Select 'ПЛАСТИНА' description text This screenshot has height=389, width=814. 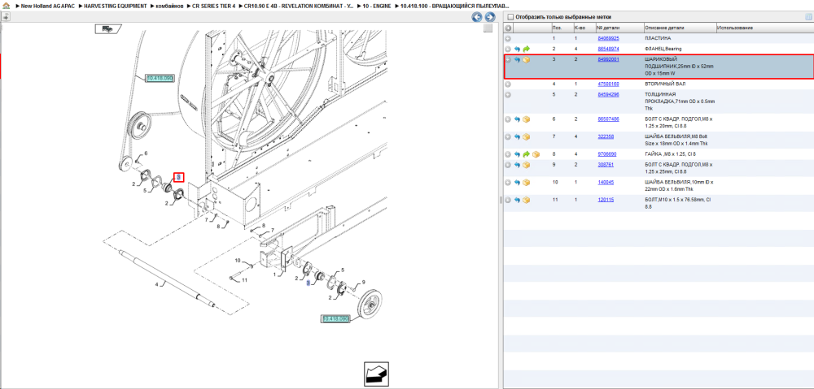(x=658, y=38)
